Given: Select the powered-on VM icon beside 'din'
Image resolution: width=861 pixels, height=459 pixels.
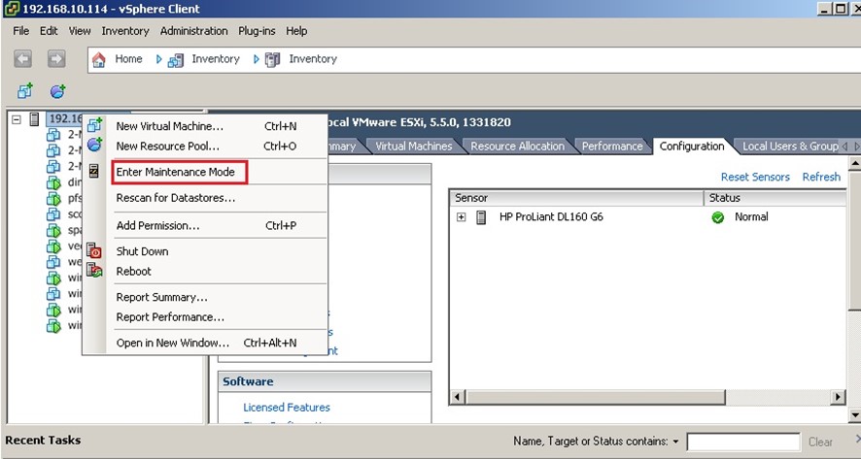Looking at the screenshot, I should click(53, 182).
